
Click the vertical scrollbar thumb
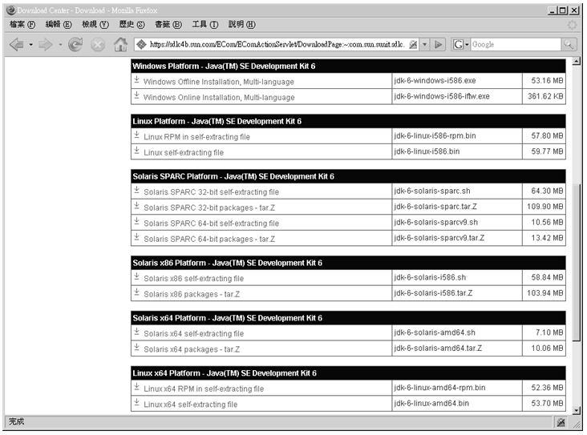(x=577, y=262)
